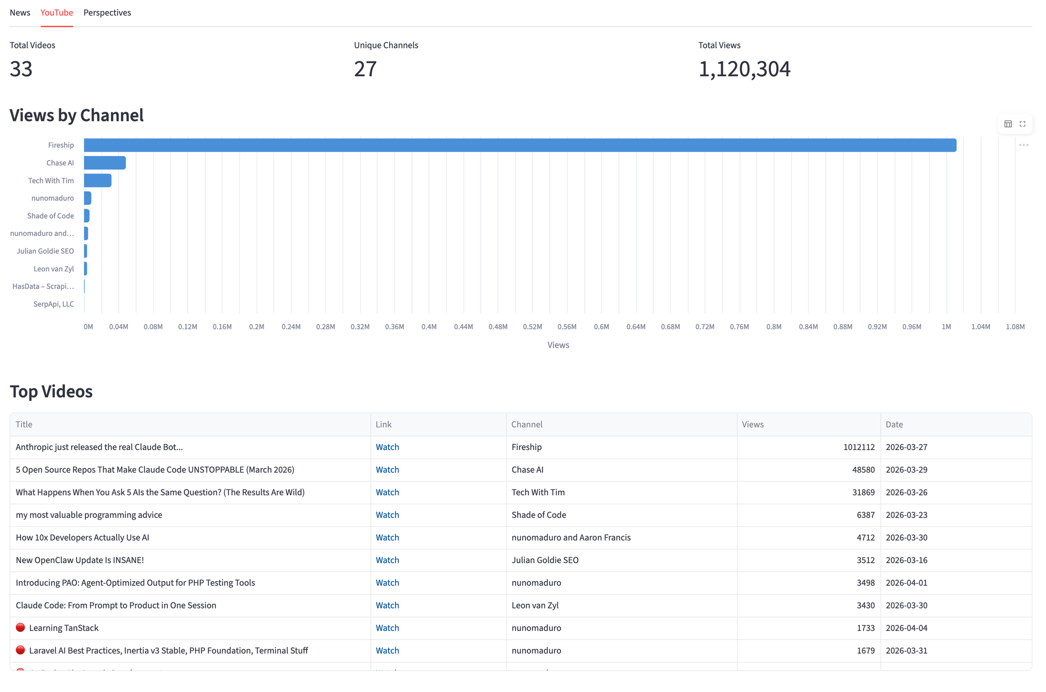Switch to the News tab
Screen dimensions: 1046x692
[x=20, y=13]
